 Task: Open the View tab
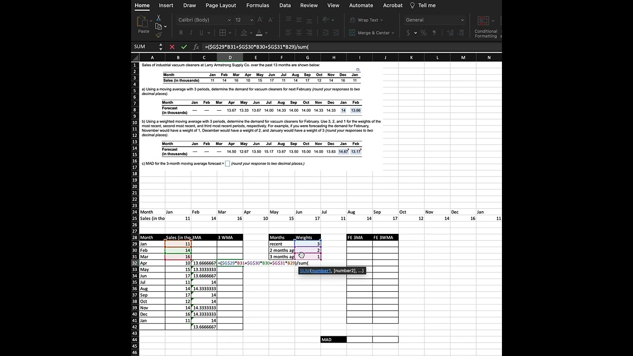[333, 5]
